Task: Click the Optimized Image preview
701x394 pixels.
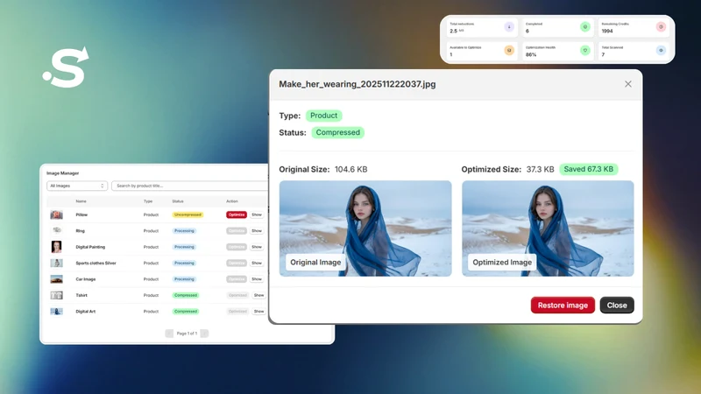Action: [548, 229]
